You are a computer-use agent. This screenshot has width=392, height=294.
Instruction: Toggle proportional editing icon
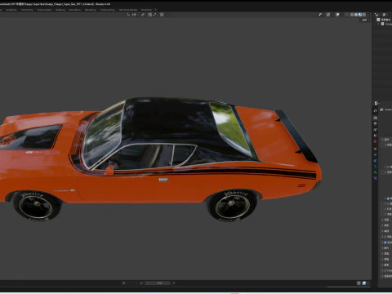click(x=162, y=15)
